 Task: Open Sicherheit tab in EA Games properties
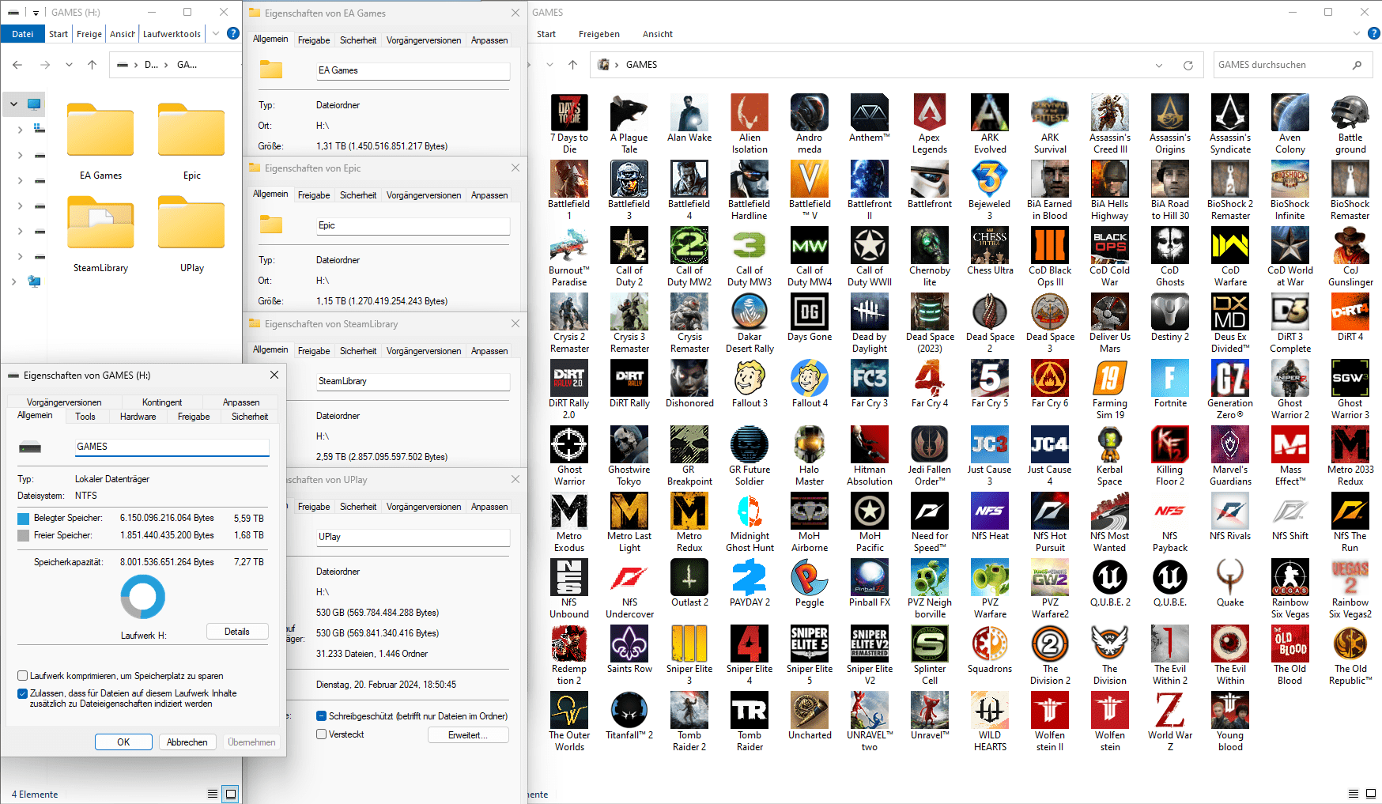[358, 40]
